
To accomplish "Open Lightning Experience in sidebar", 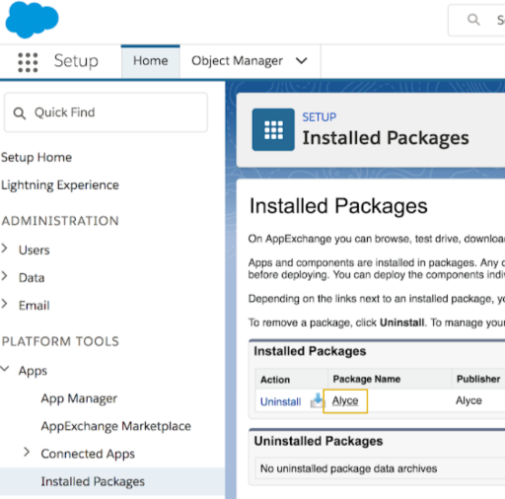I will tap(60, 185).
